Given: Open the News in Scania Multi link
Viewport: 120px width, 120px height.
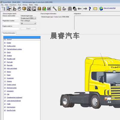Looking at the screenshot, I should pos(109,8).
